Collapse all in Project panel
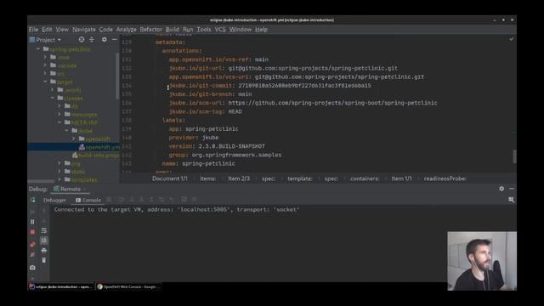 pyautogui.click(x=92, y=40)
